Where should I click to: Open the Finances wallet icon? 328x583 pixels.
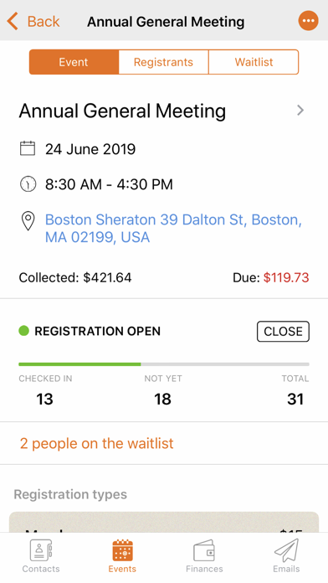click(204, 550)
